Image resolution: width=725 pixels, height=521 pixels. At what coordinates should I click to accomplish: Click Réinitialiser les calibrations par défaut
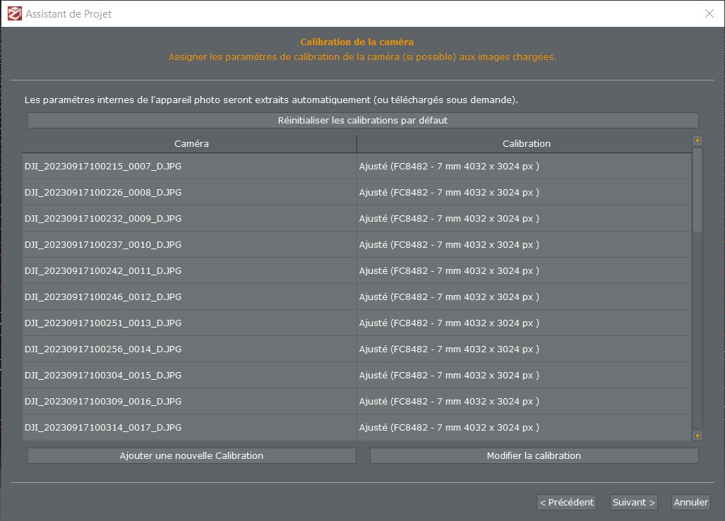tap(363, 121)
